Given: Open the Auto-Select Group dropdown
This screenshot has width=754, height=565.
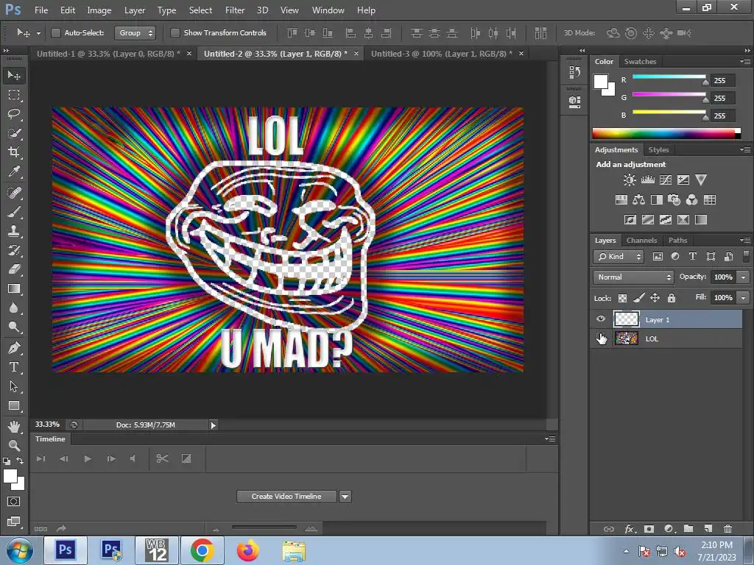Looking at the screenshot, I should tap(135, 32).
